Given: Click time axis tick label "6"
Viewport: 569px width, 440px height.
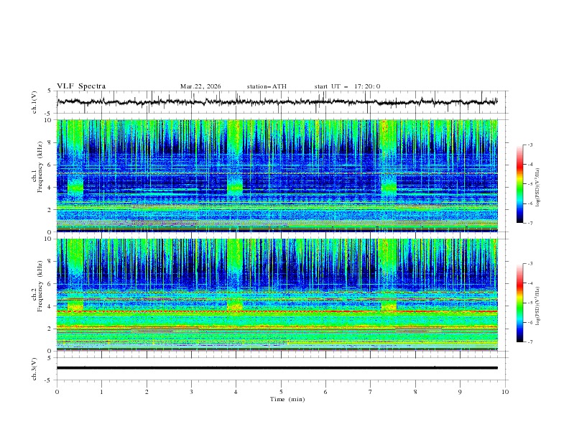Looking at the screenshot, I should [x=325, y=392].
